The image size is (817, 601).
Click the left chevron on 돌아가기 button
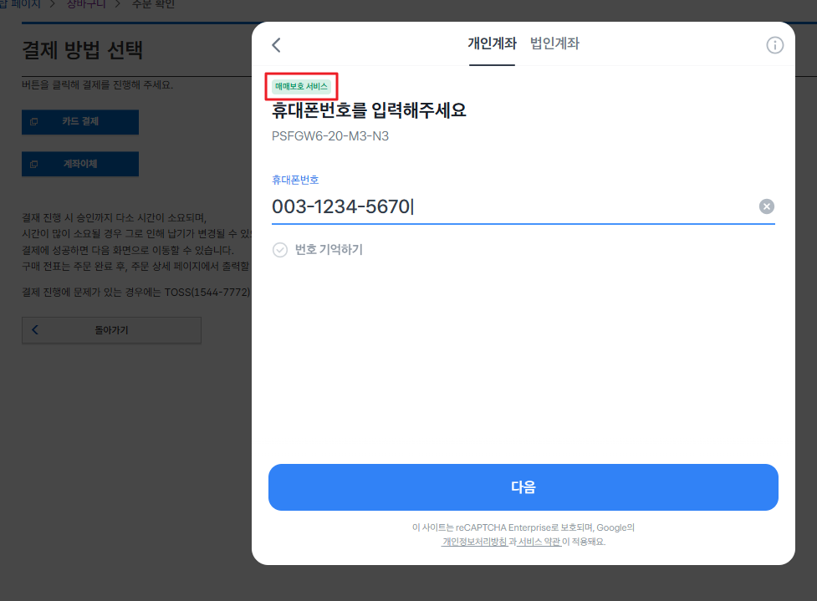35,329
